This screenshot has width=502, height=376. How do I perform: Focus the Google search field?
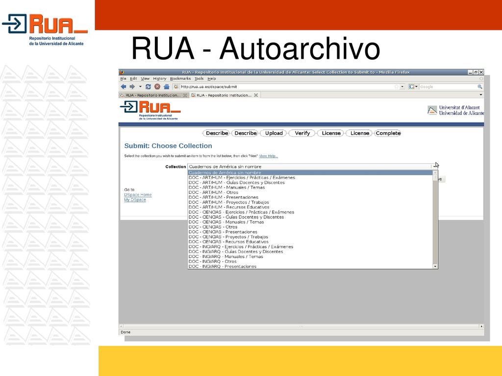447,87
